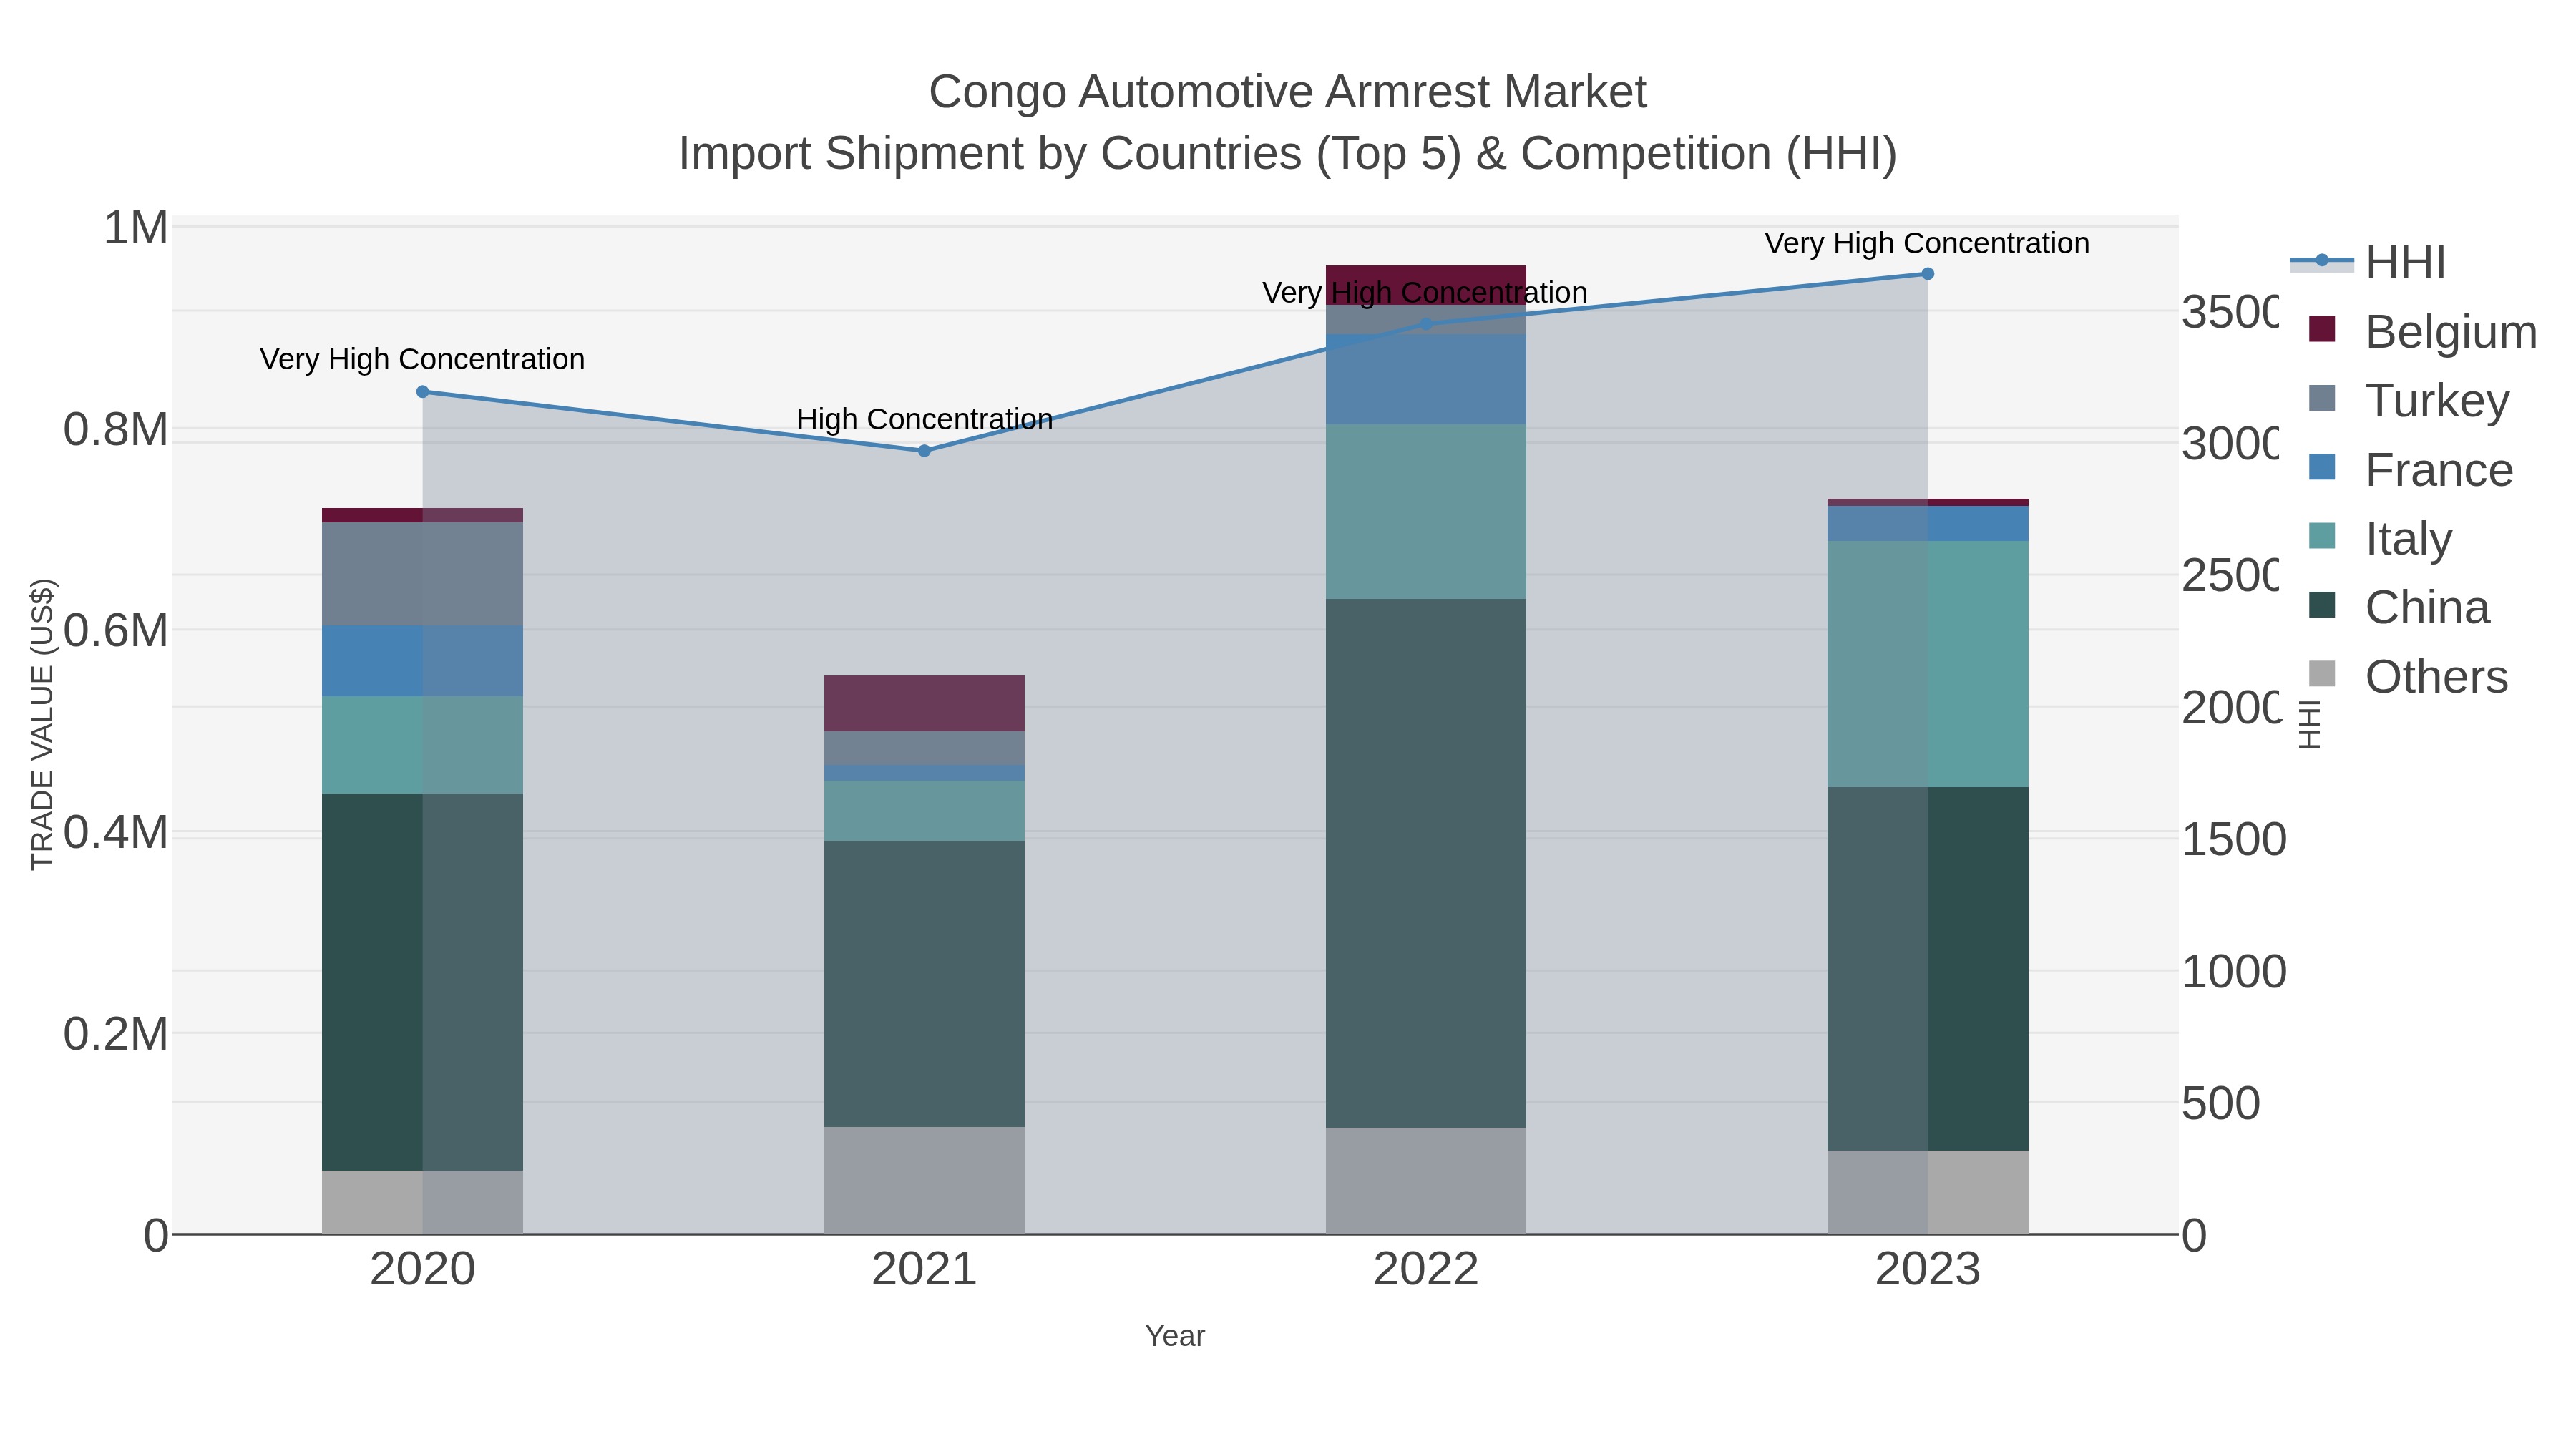
Task: Click 'Very High Concentration' annotation above 2023
Action: pyautogui.click(x=1927, y=243)
